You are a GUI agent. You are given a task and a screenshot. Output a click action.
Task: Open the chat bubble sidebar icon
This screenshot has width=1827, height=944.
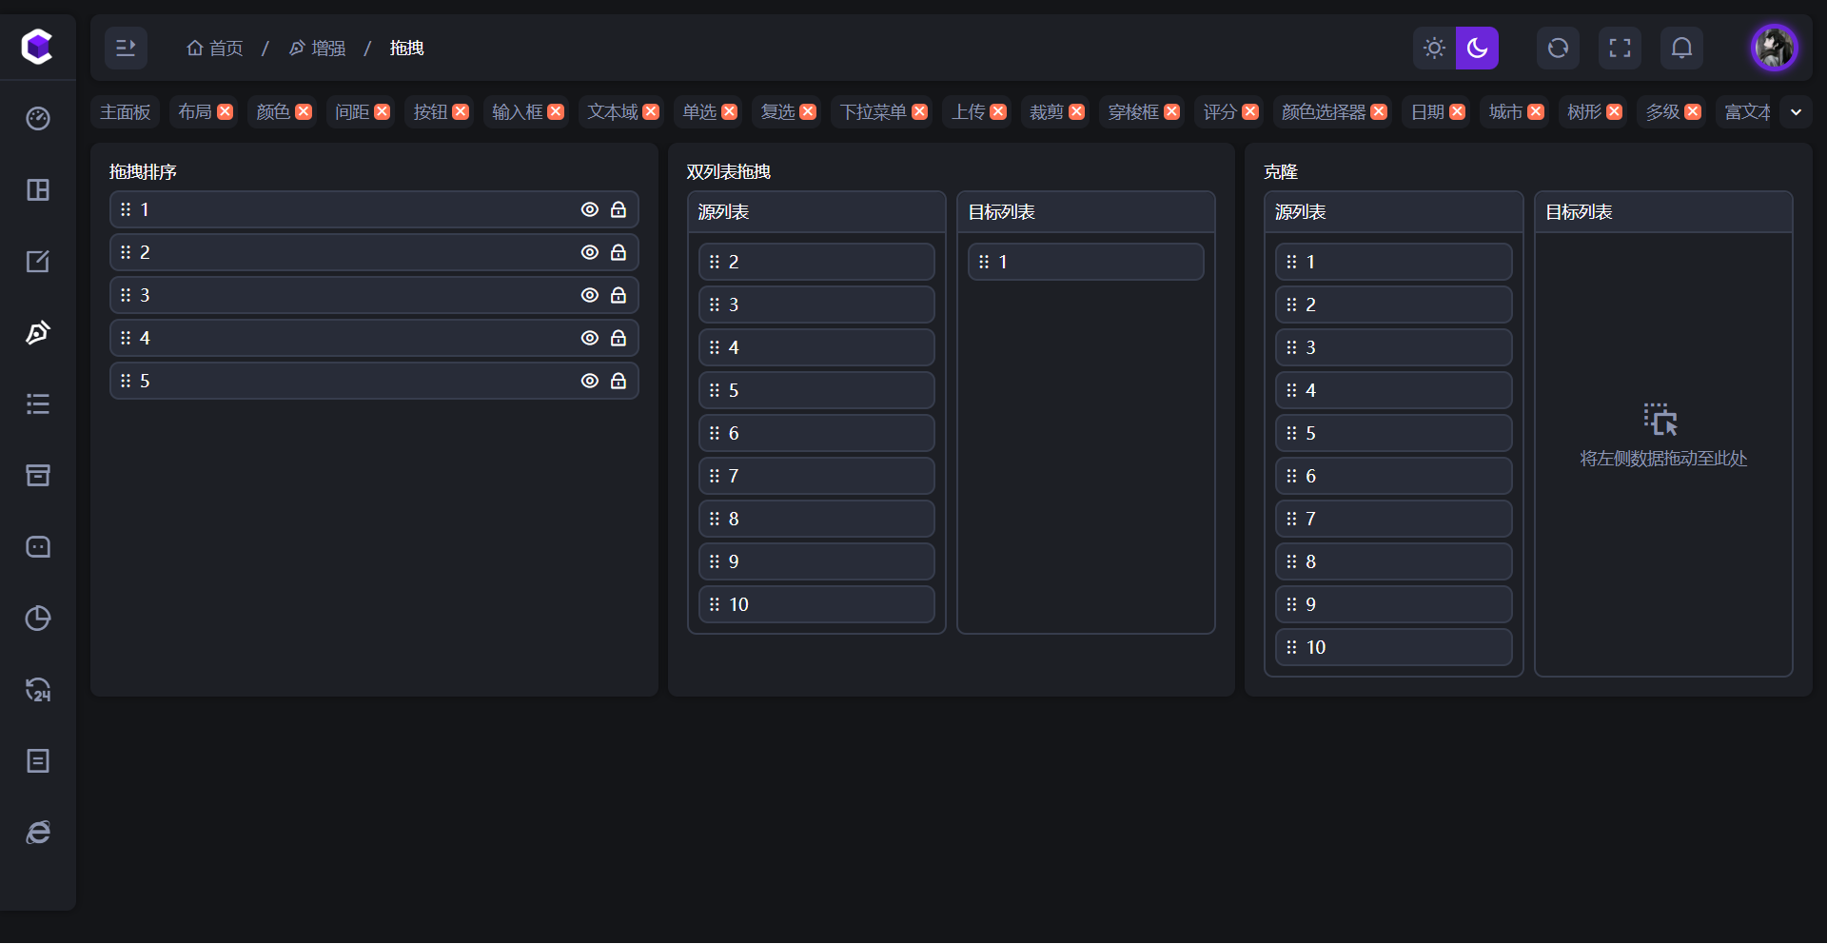coord(38,547)
